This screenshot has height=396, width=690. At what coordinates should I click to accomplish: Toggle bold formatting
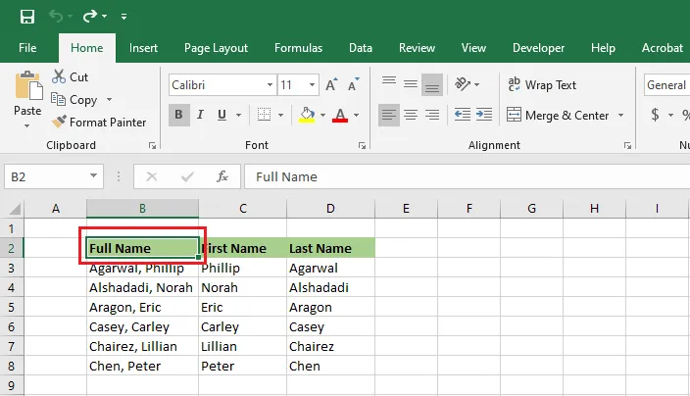(178, 115)
